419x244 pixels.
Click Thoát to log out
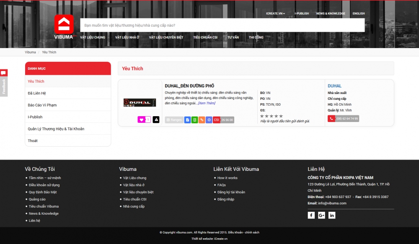(x=68, y=141)
